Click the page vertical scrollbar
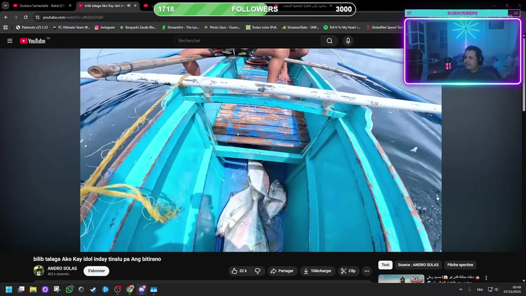This screenshot has height=296, width=526. 524,74
